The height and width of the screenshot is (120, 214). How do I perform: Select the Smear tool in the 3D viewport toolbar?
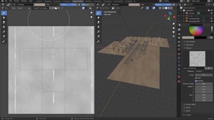click(99, 22)
